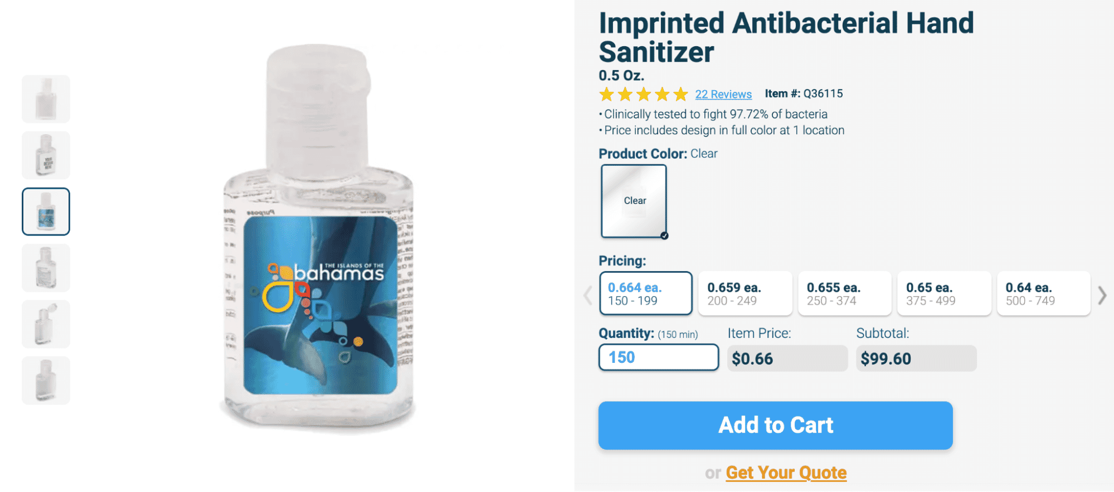Viewport: 1114px width, 492px height.
Task: Select the 0.664 ea. 150-199 price tier
Action: (x=646, y=293)
